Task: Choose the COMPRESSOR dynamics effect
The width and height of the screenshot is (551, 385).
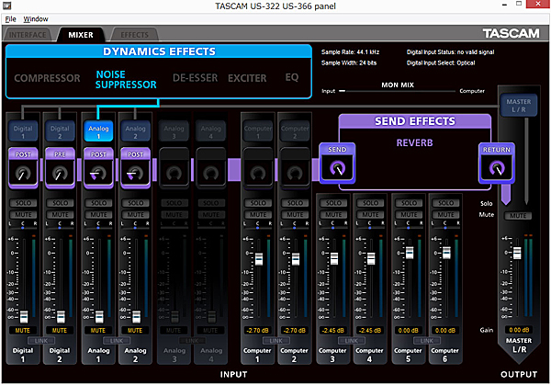Action: pos(47,78)
